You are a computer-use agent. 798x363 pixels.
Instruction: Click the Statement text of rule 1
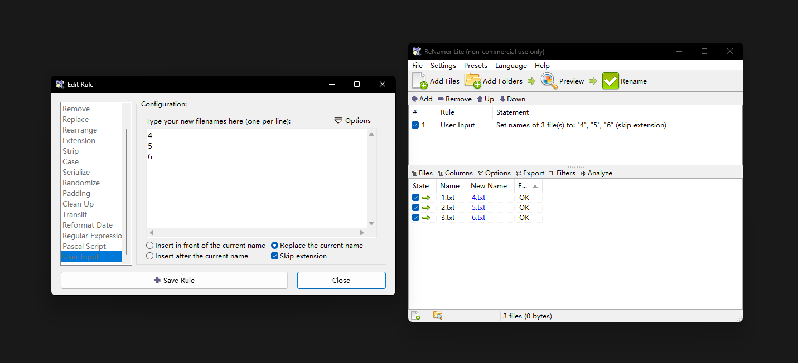(x=581, y=125)
